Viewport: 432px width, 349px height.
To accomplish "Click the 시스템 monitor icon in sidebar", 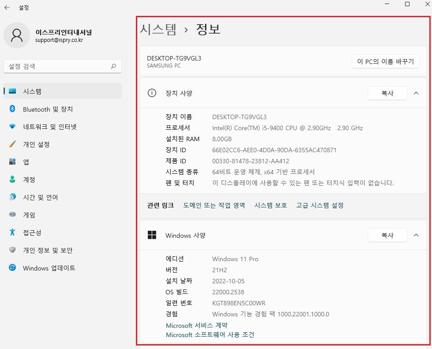I will 12,91.
